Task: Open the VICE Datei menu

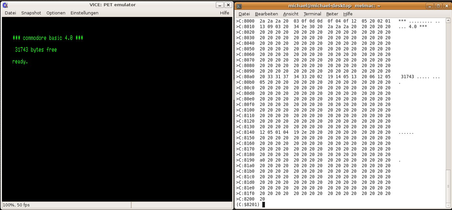Action: click(10, 13)
